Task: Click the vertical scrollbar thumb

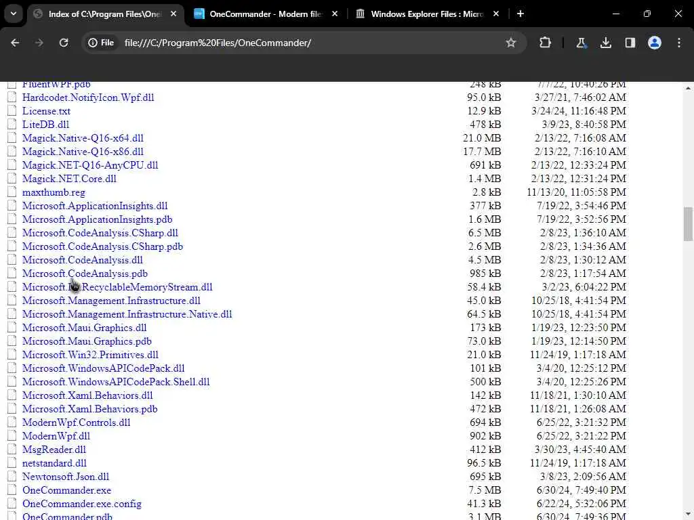Action: 688,224
